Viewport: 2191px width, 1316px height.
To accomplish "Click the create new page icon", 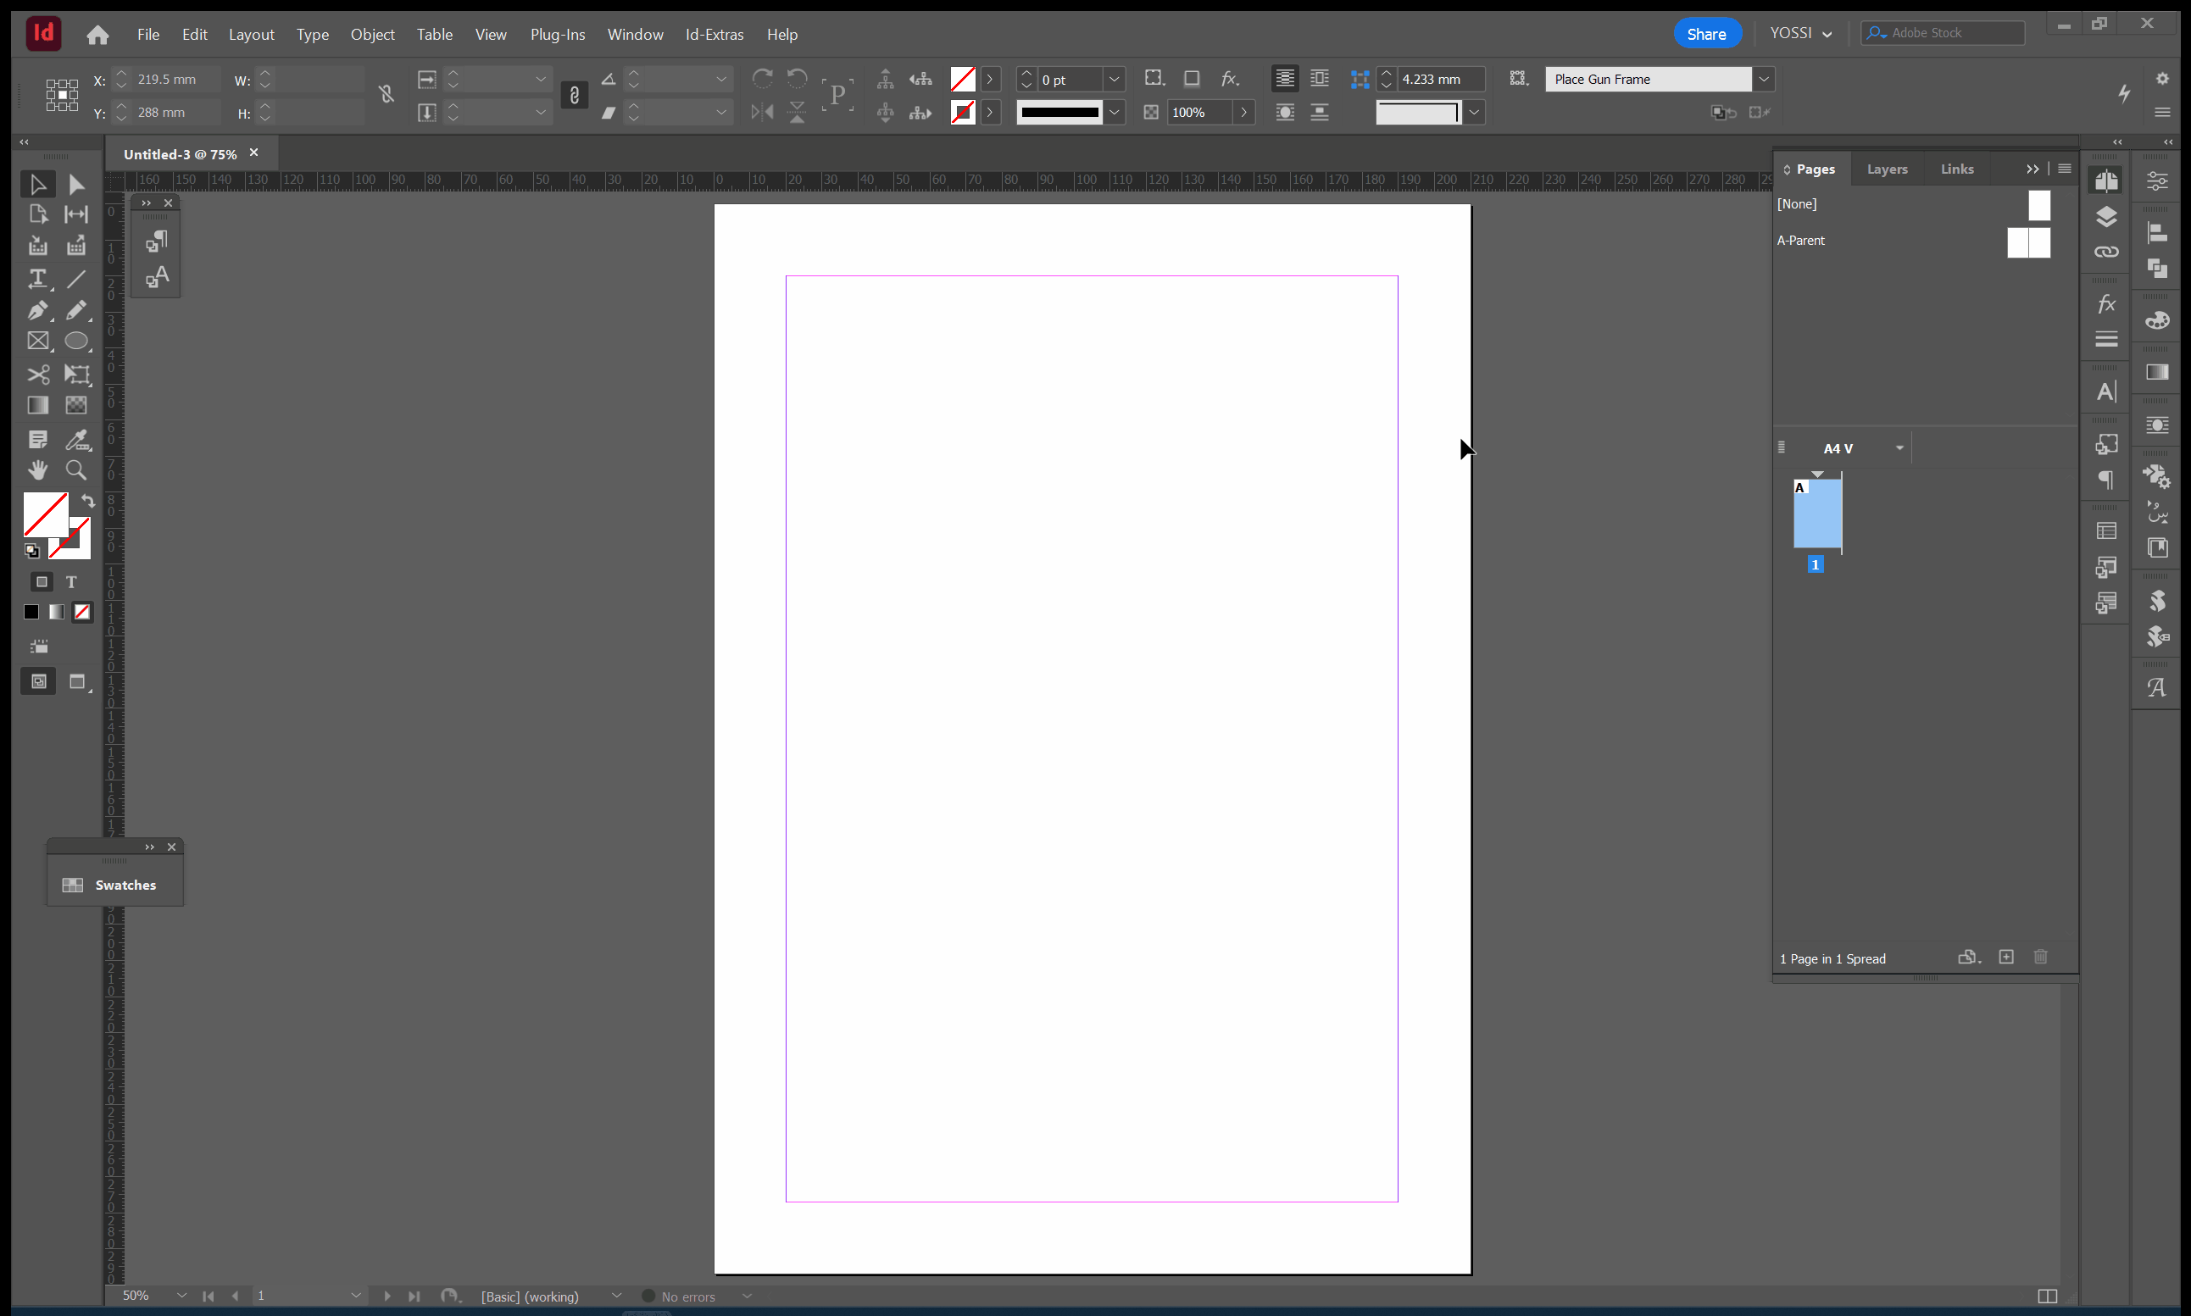I will 2005,958.
